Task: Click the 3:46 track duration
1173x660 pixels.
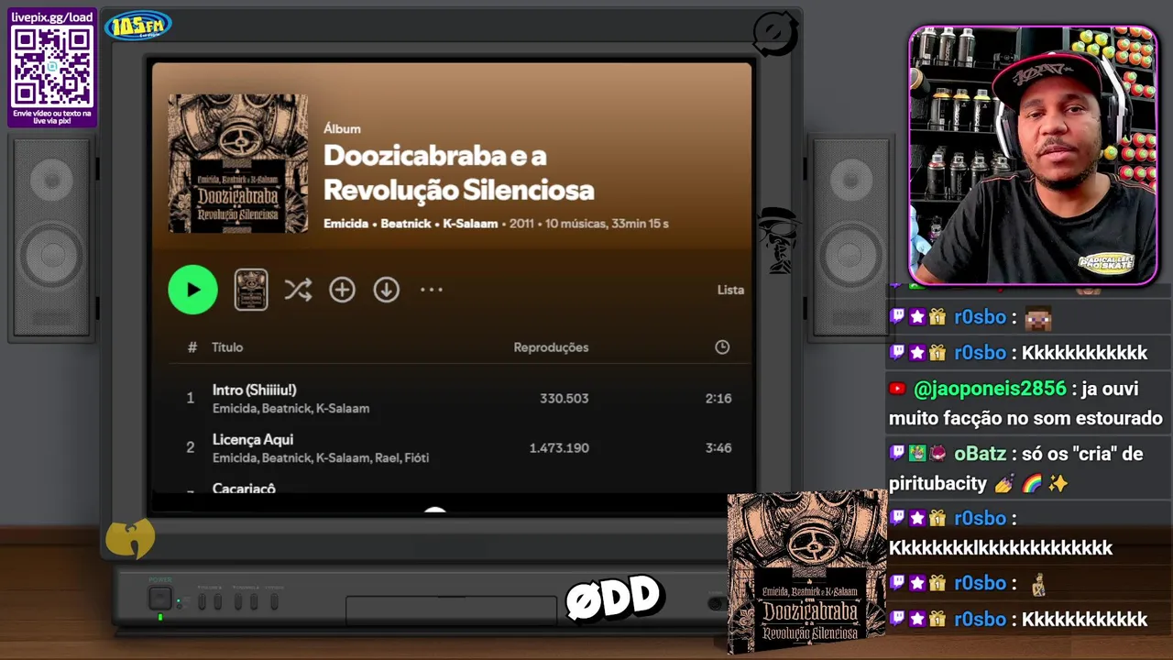Action: (718, 448)
